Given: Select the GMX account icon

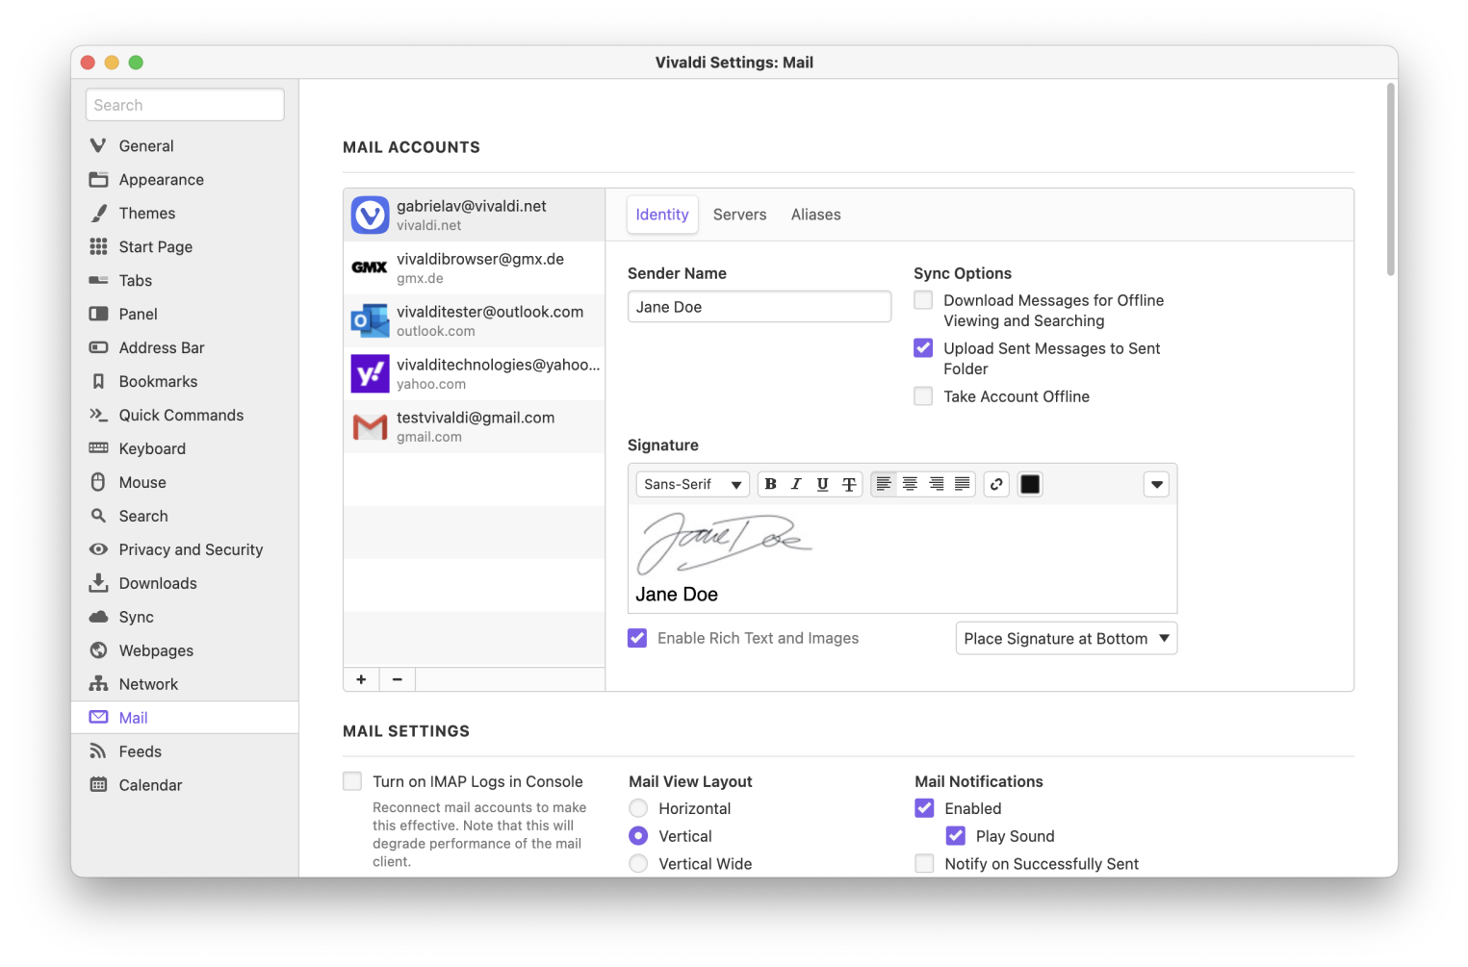Looking at the screenshot, I should tap(370, 267).
